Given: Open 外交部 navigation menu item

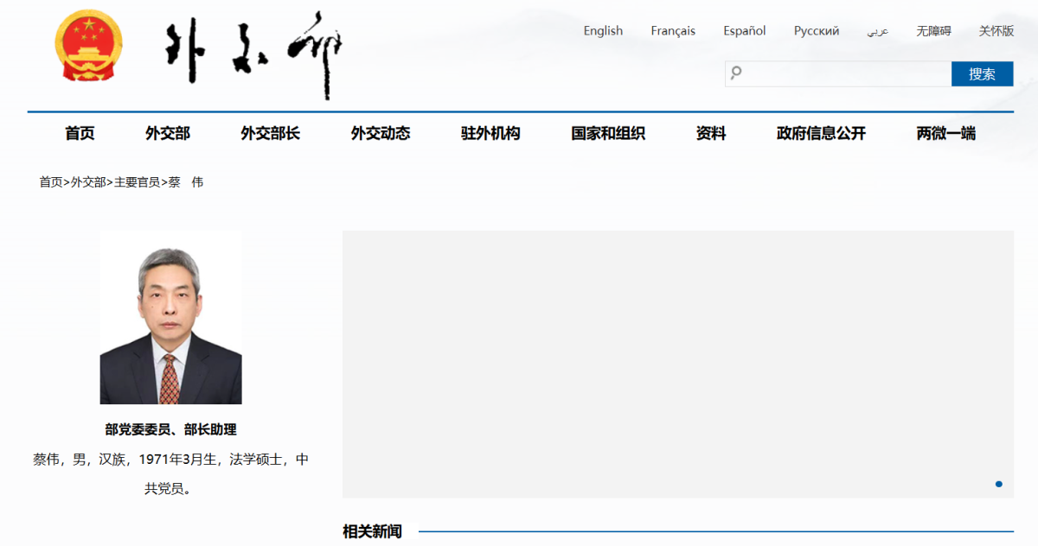Looking at the screenshot, I should point(168,133).
